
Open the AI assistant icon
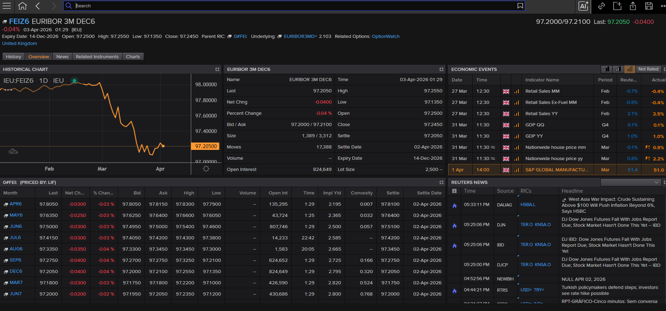[583, 6]
